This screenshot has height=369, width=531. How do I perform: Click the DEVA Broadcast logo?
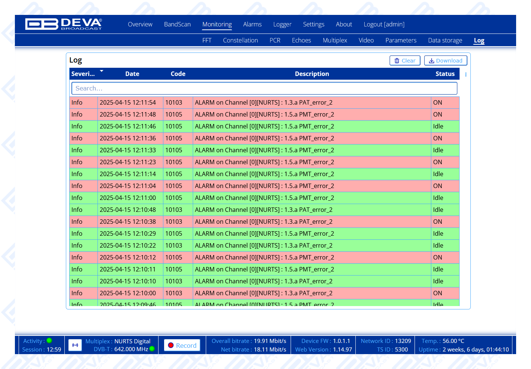pos(64,24)
